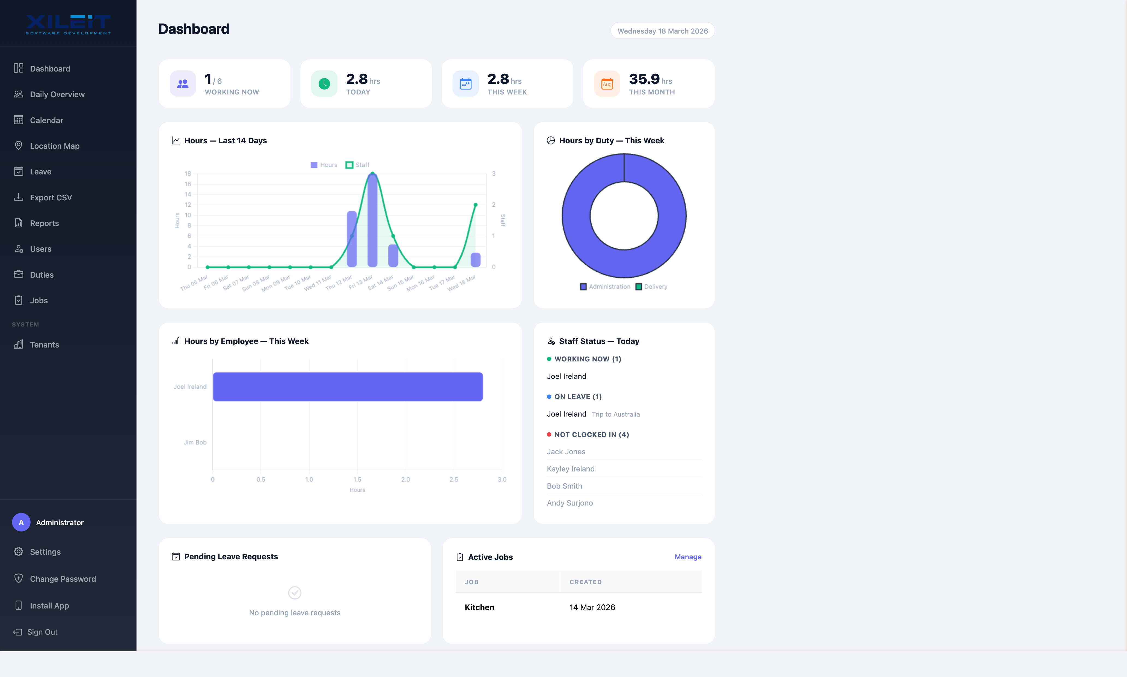Select the Dashboard icon in the sidebar
This screenshot has width=1127, height=677.
coord(18,68)
